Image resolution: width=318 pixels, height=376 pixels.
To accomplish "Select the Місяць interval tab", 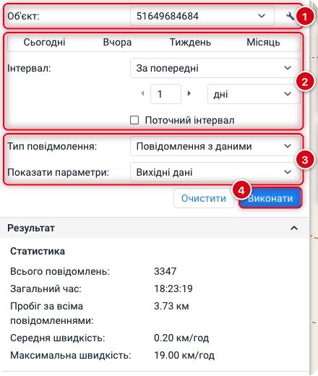I will 263,43.
